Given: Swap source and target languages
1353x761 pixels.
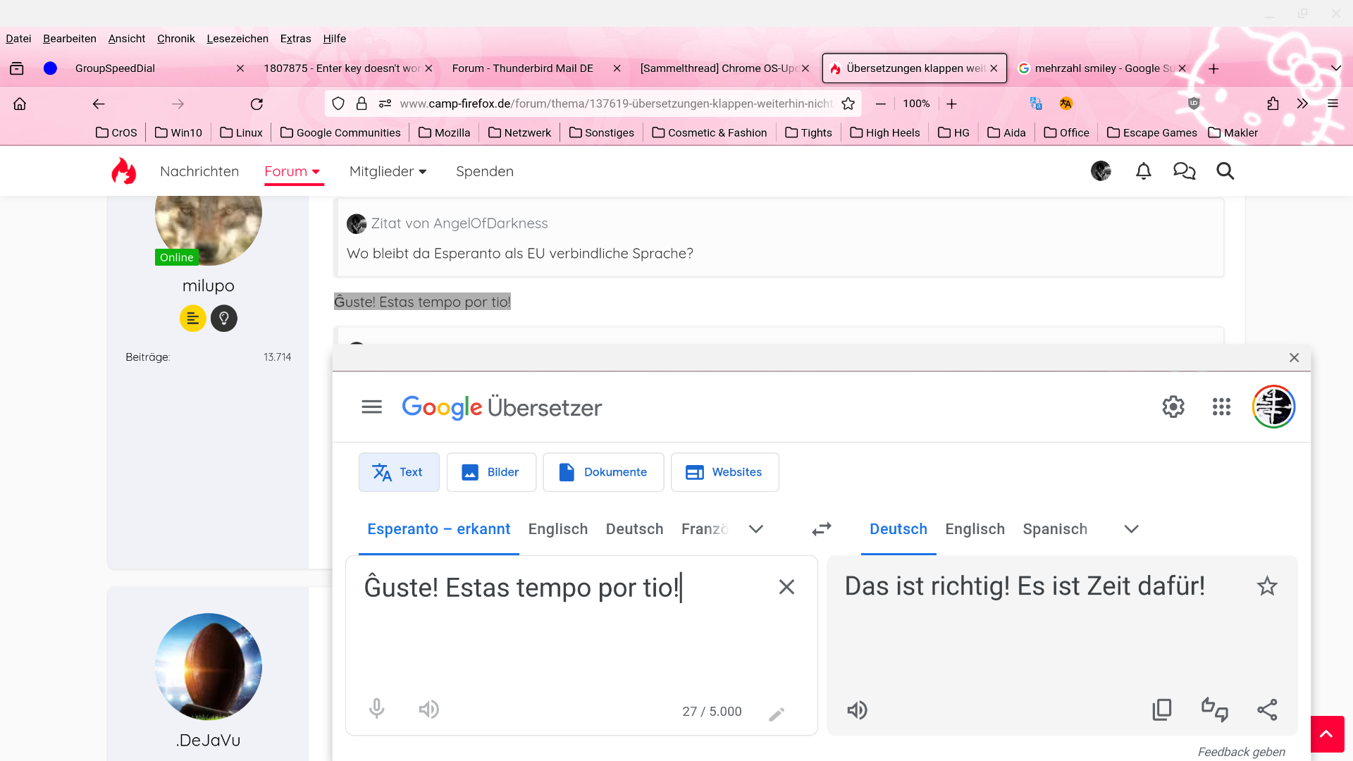Looking at the screenshot, I should [x=822, y=529].
